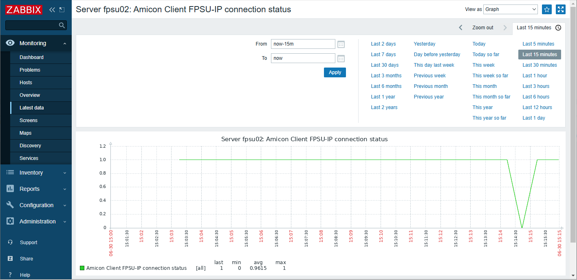Open Services in Monitoring menu
Screen dimensions: 577x280
click(41, 158)
